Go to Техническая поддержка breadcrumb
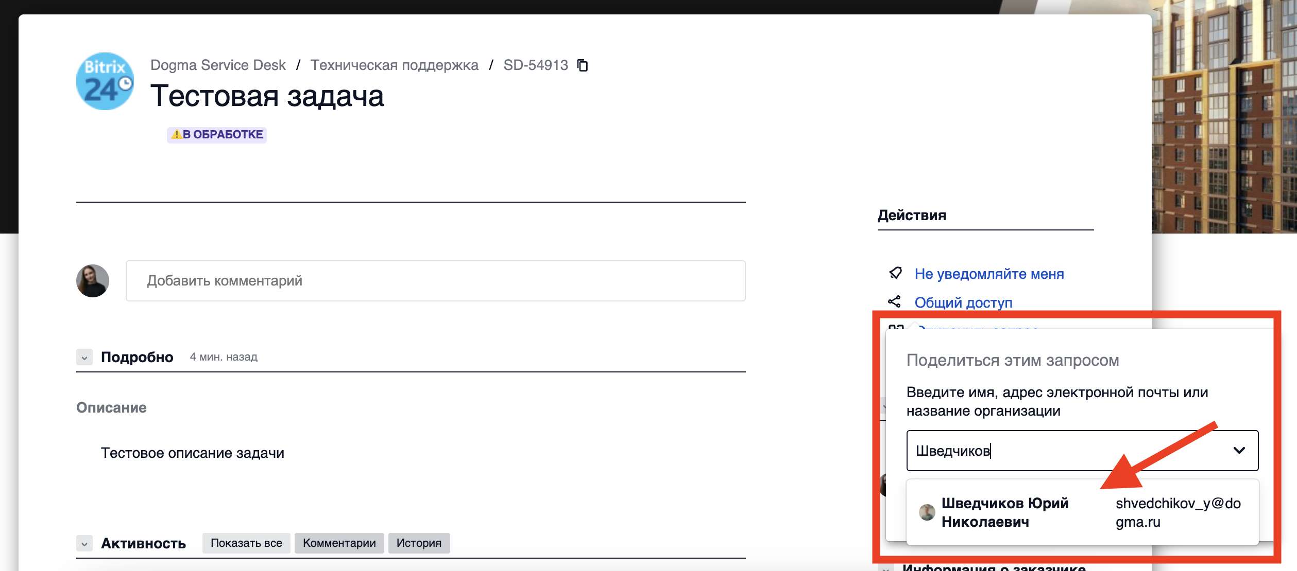Screen dimensions: 1297x571 394,65
